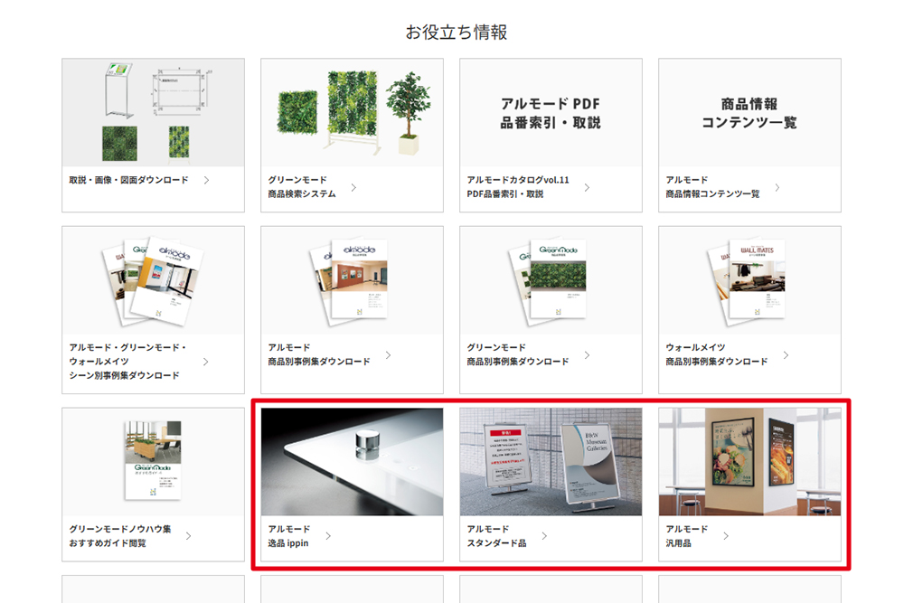Select the 商品情報コンテンツ一覧 banner tile

[749, 112]
